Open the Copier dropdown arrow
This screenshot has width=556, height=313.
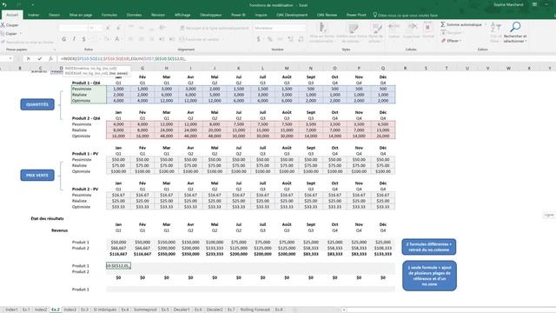pyautogui.click(x=21, y=33)
